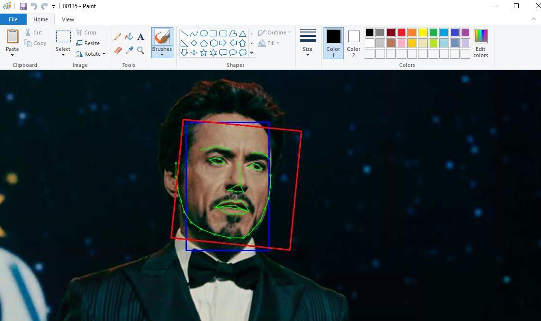The image size is (541, 321).
Task: Choose the Right arrow shape
Action: click(223, 43)
